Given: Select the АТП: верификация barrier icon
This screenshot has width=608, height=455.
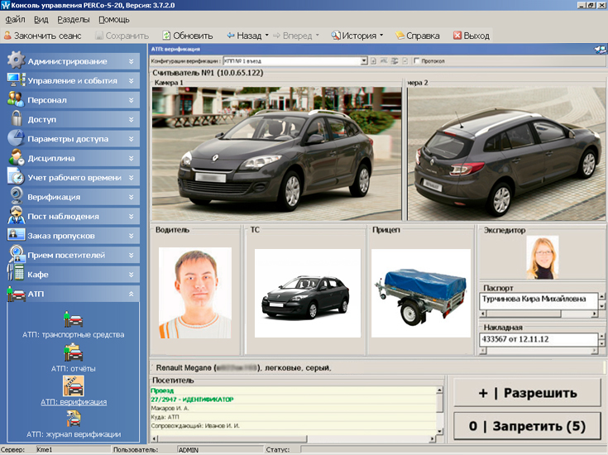Looking at the screenshot, I should point(74,386).
